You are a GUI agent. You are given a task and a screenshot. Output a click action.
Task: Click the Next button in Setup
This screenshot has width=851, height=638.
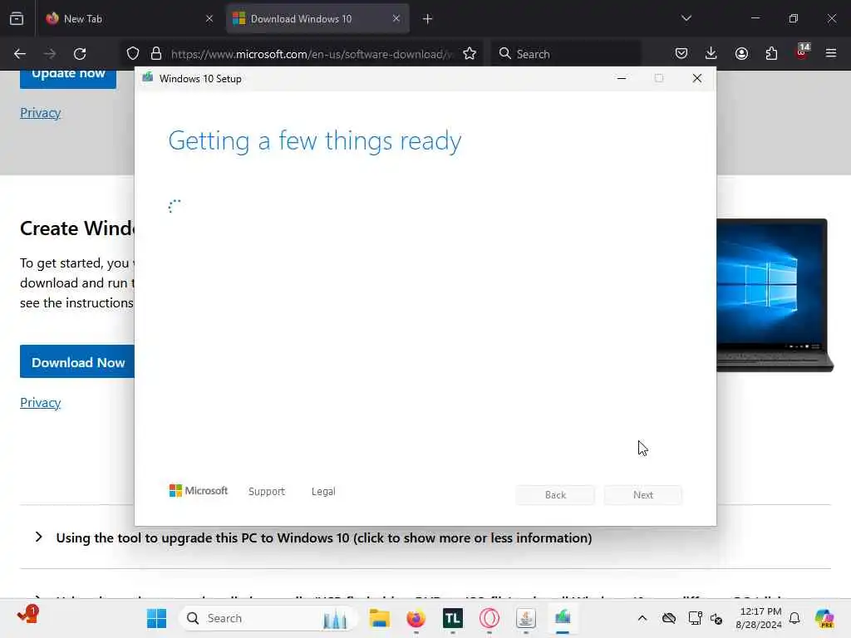coord(643,495)
